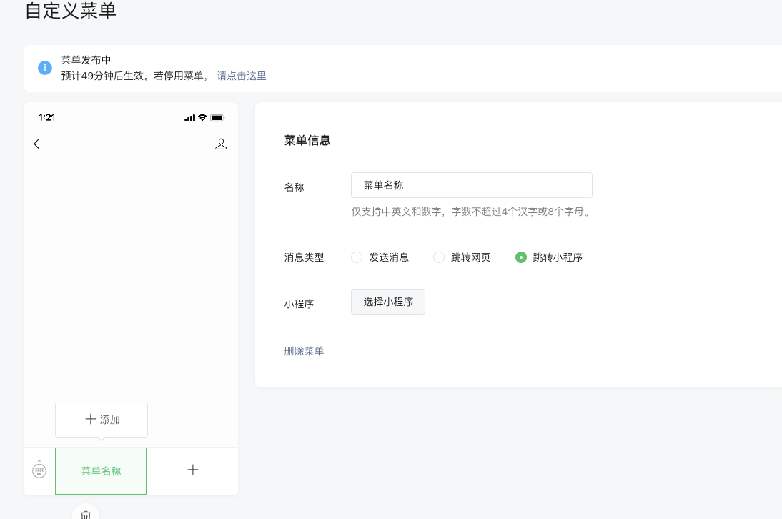
Task: Click the battery icon in the phone status bar
Action: (217, 117)
